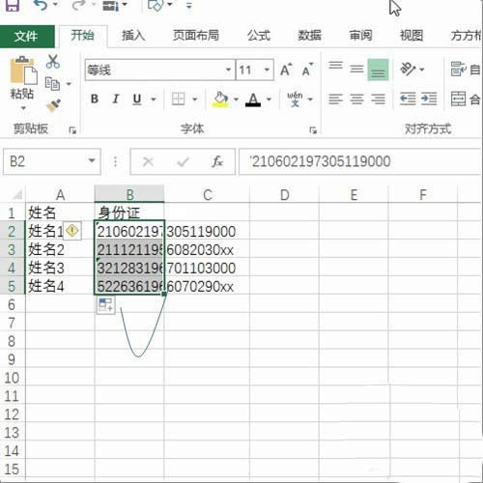Click the text orientation icon
The image size is (483, 483).
(408, 69)
